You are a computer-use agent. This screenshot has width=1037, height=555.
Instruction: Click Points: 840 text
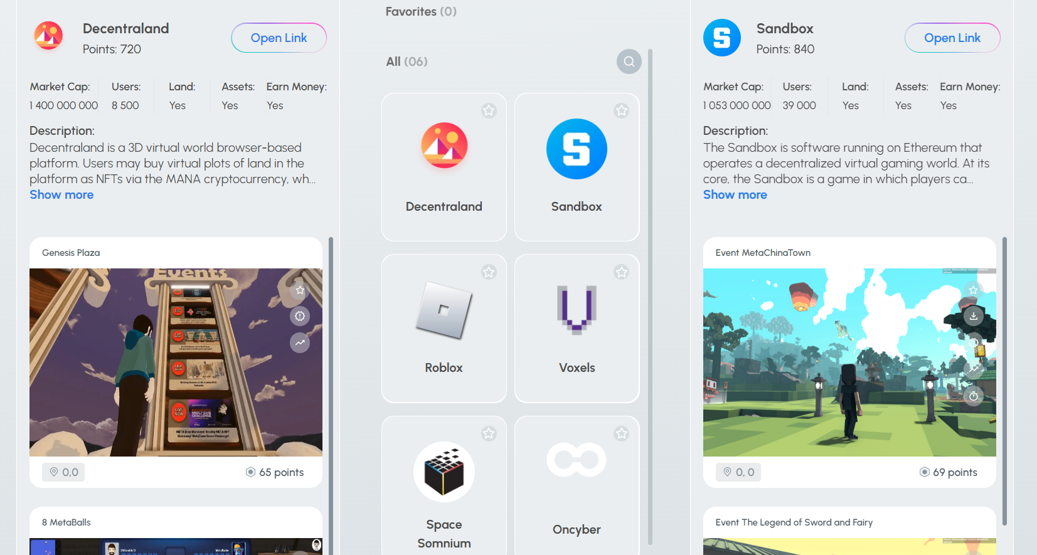point(785,49)
